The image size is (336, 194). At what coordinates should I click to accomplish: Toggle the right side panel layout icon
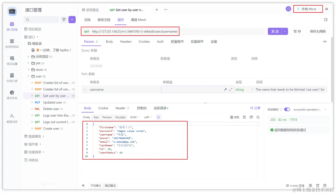(326, 20)
